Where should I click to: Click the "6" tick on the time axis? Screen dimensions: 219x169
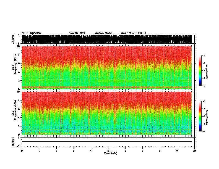(x=125, y=151)
